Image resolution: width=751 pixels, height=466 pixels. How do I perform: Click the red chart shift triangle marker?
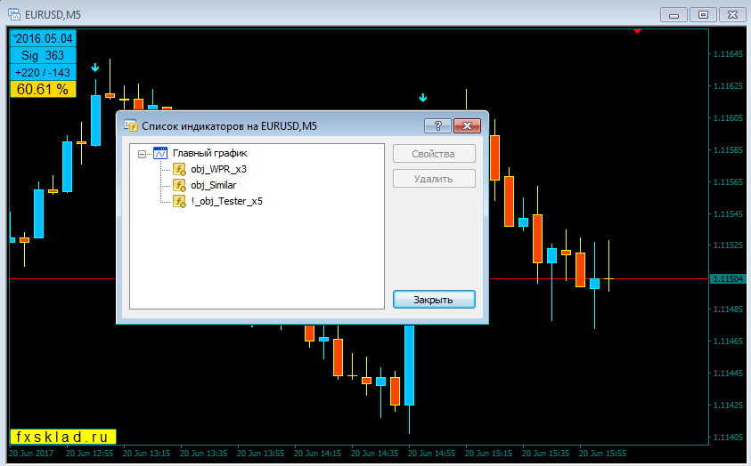(637, 31)
